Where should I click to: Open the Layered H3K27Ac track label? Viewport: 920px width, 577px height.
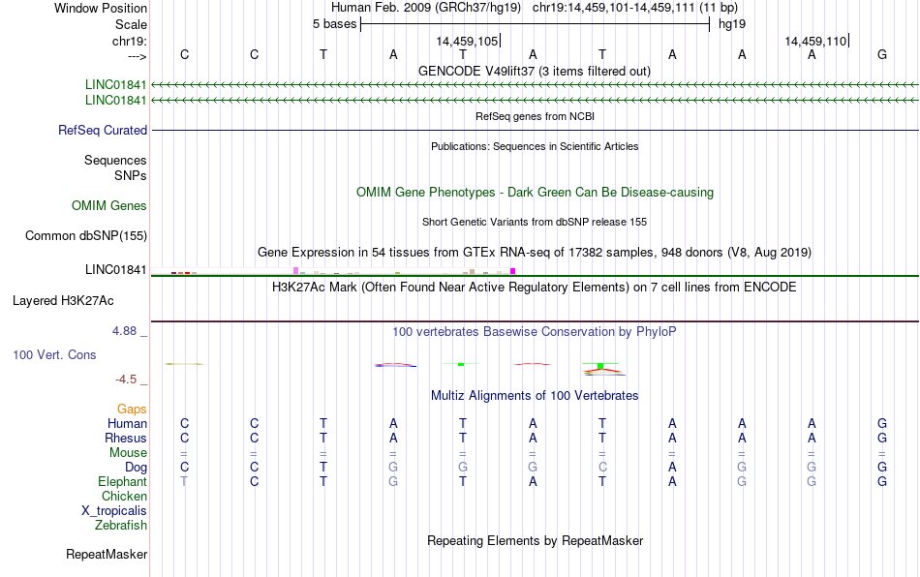click(63, 301)
